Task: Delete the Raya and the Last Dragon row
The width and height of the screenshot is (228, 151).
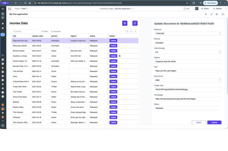Action: 113,41
